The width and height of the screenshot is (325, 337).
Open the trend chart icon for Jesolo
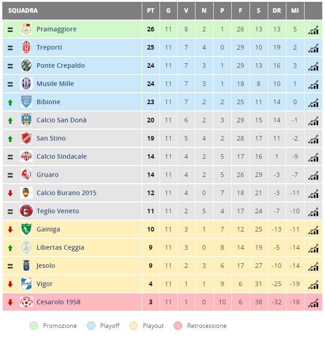point(313,267)
